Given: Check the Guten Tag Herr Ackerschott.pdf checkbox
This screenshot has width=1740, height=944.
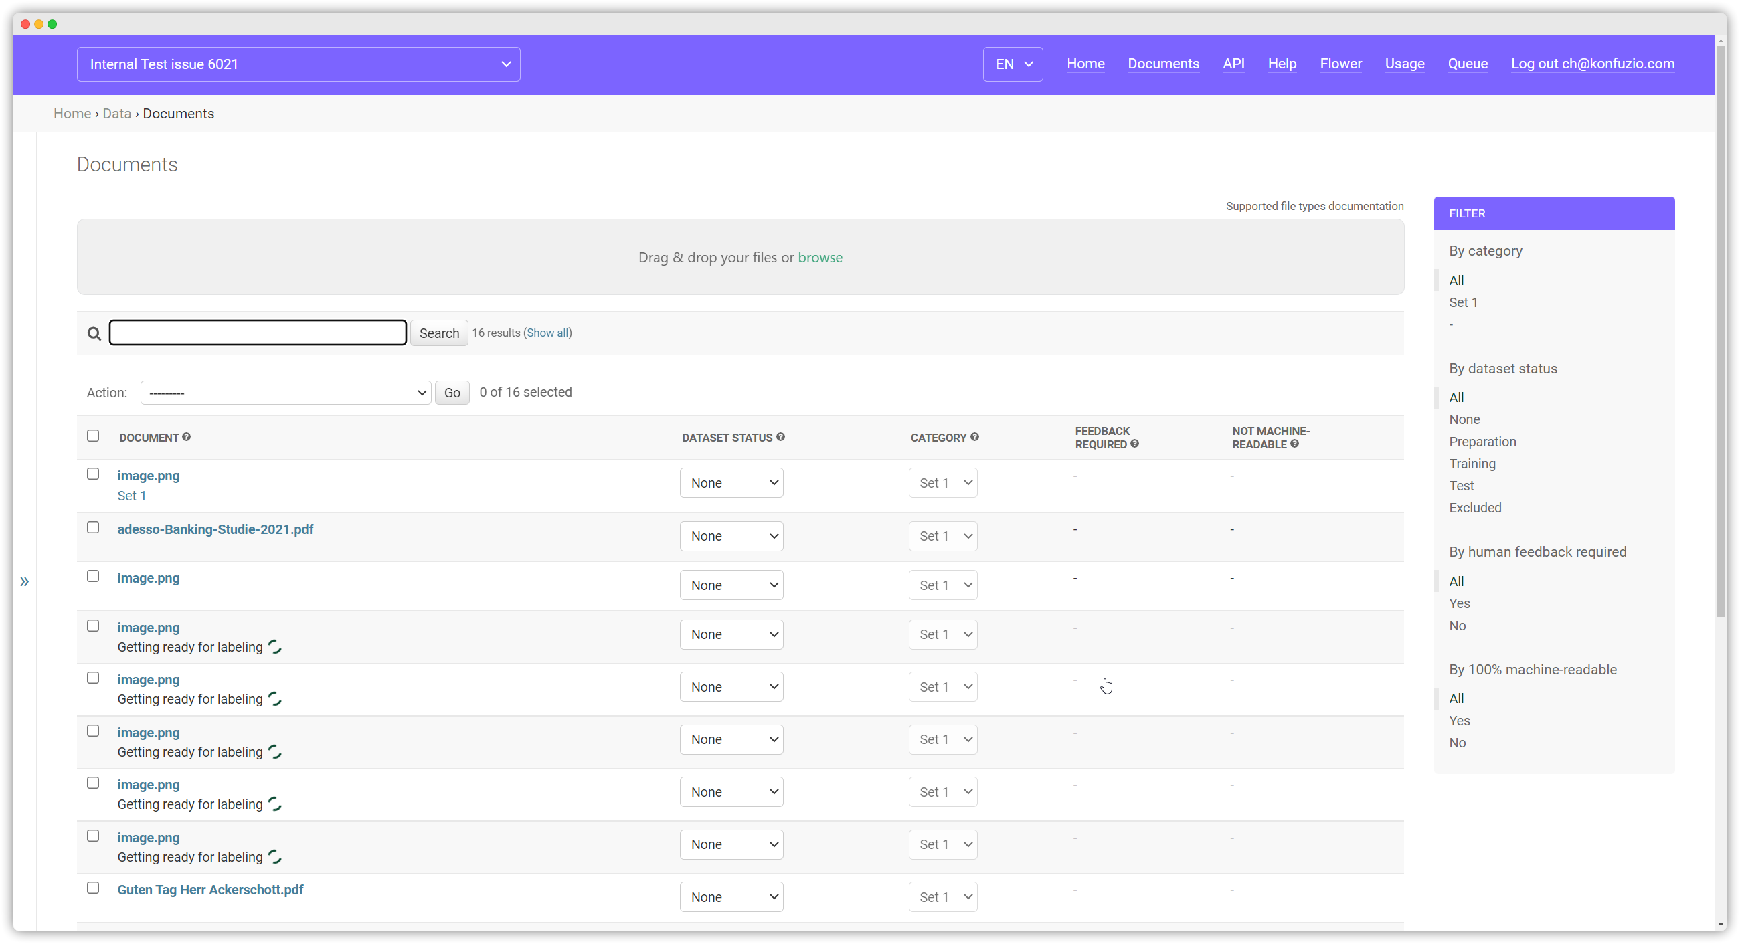Looking at the screenshot, I should point(93,888).
